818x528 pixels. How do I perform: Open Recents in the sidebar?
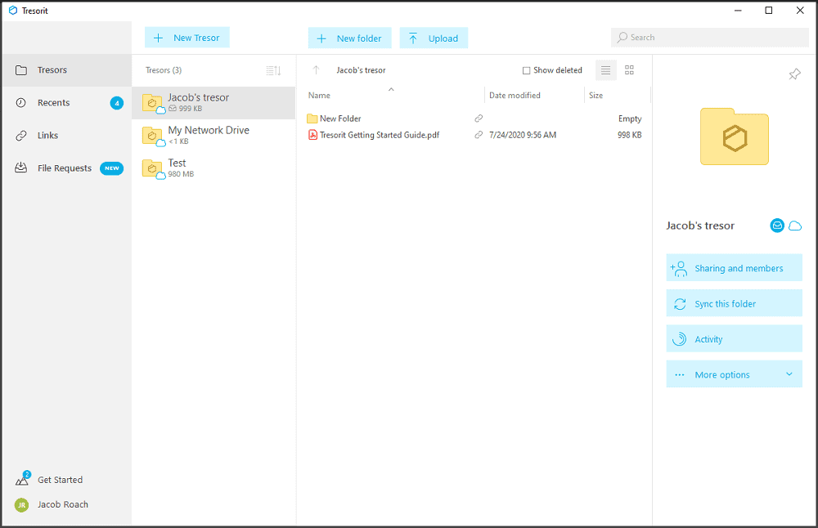click(x=66, y=103)
